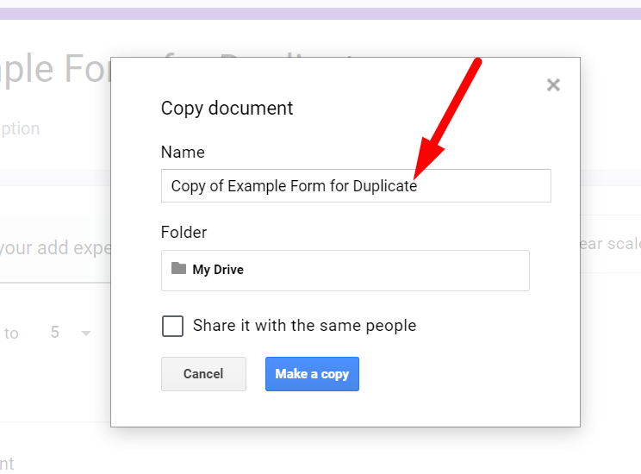Click the form description field in background
This screenshot has height=474, width=641.
click(21, 129)
